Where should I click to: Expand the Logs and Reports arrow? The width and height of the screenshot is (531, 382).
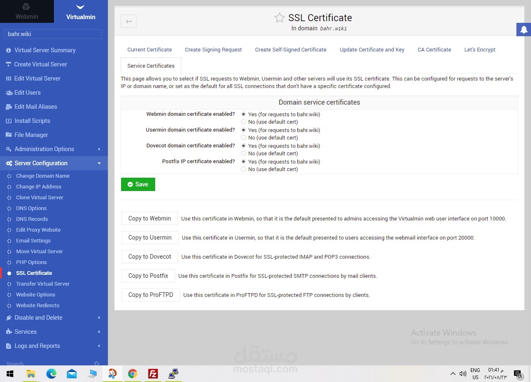pos(99,346)
